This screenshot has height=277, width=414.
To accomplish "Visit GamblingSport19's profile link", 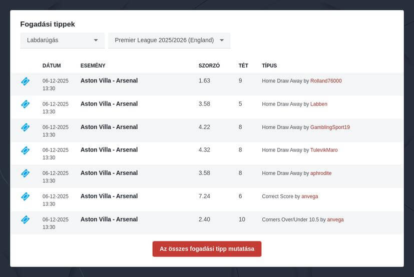I will click(x=330, y=127).
